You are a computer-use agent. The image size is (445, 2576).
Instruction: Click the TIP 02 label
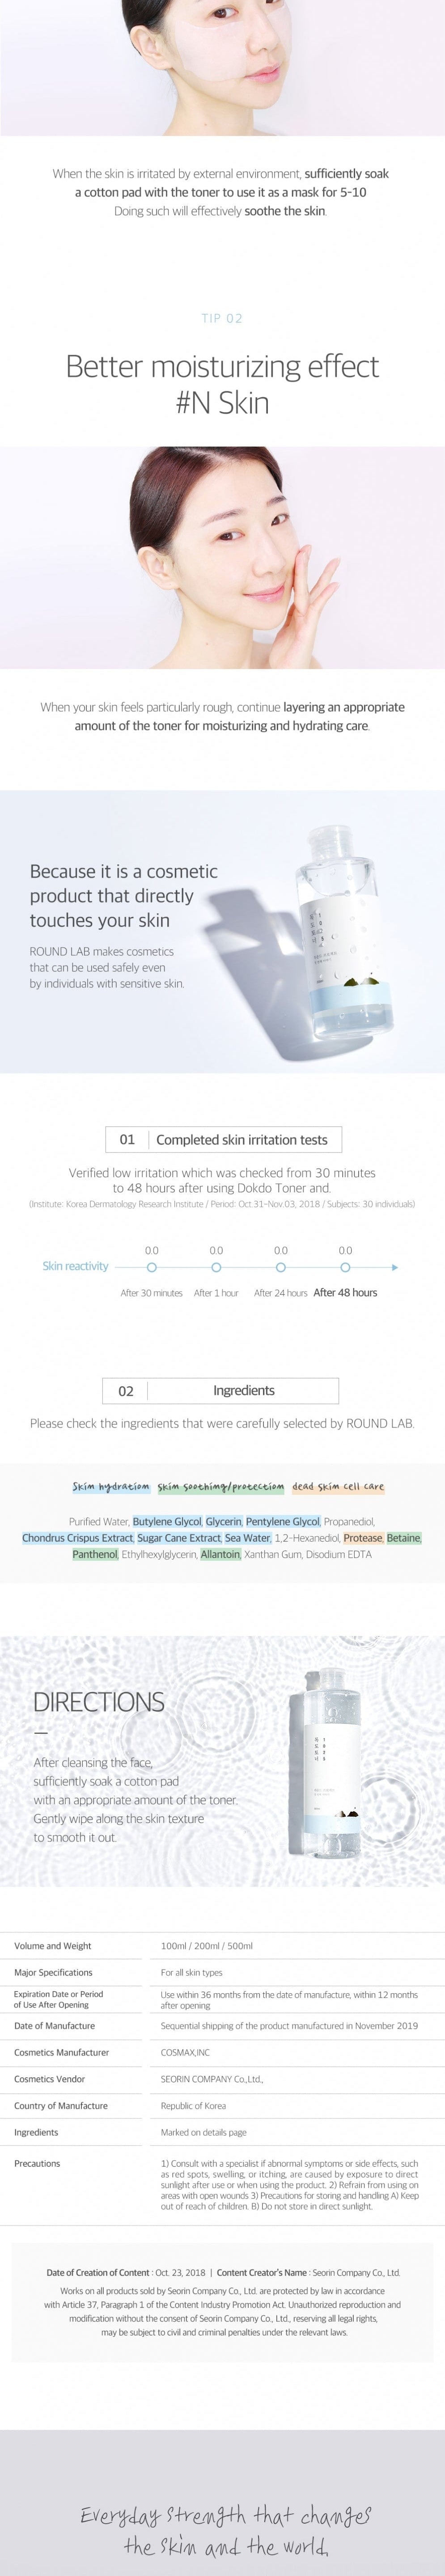222,318
